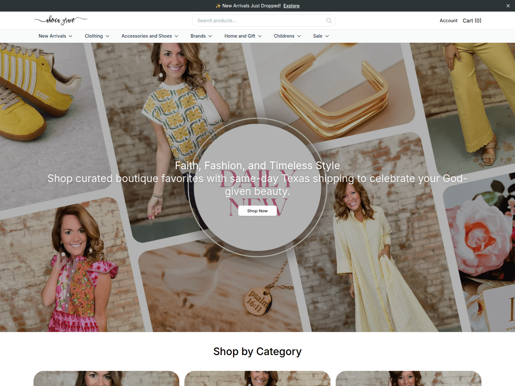The height and width of the screenshot is (386, 515).
Task: Focus the Search products field
Action: coord(264,21)
